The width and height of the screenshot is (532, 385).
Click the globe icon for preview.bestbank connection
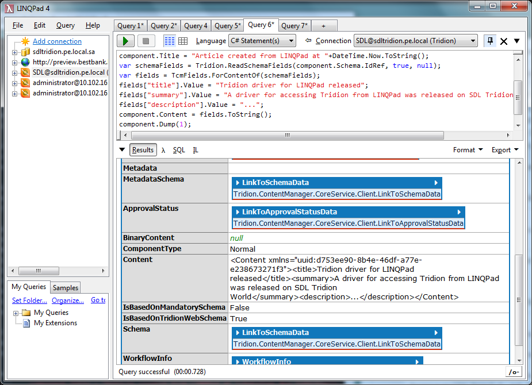click(x=25, y=62)
